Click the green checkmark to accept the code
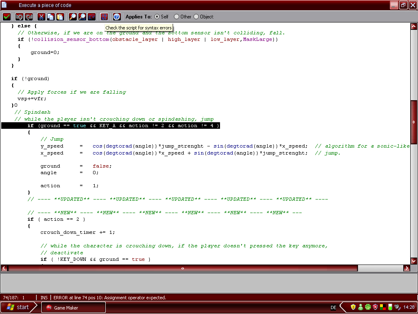Screen dimensions: 418x314 pos(7,17)
